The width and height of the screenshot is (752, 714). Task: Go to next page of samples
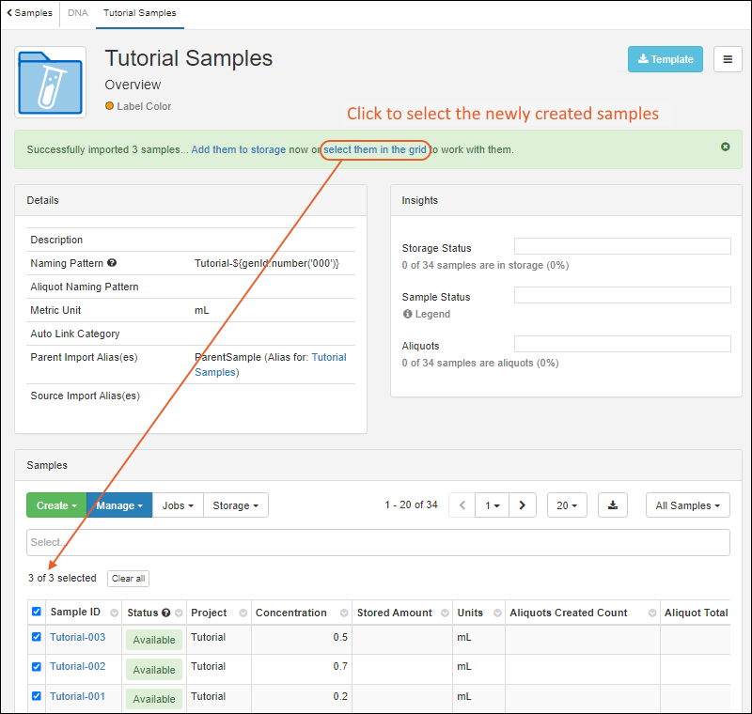pos(523,505)
